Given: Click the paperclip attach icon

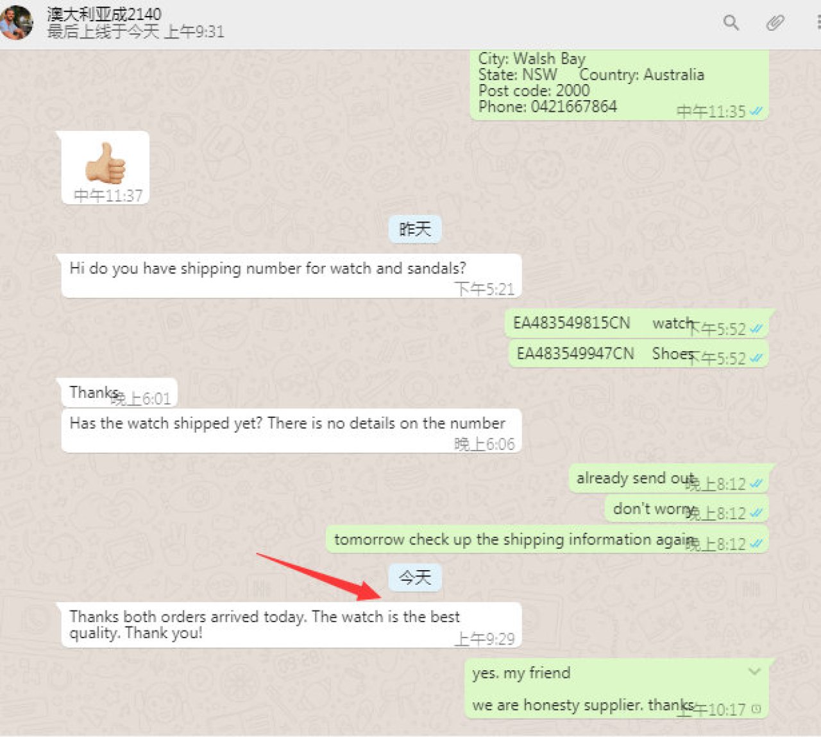Looking at the screenshot, I should point(775,24).
